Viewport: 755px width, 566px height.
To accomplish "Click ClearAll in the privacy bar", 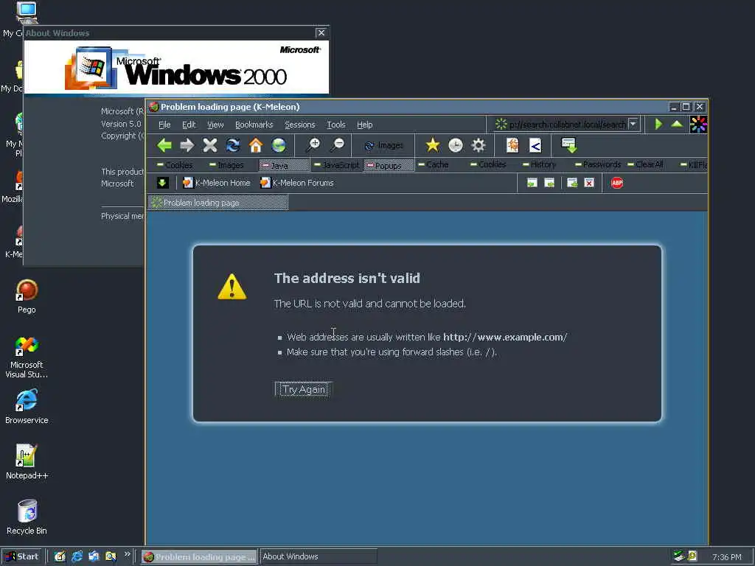I will 645,164.
